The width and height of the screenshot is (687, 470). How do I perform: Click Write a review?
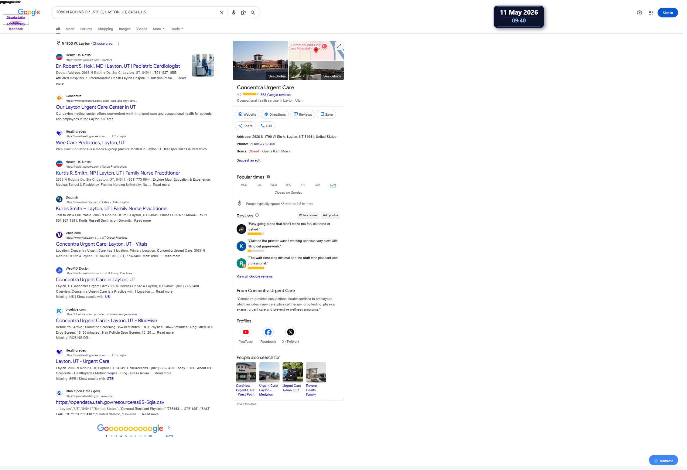tap(308, 215)
